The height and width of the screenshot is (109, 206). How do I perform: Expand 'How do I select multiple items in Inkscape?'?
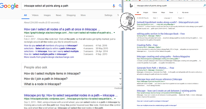pos(72,74)
